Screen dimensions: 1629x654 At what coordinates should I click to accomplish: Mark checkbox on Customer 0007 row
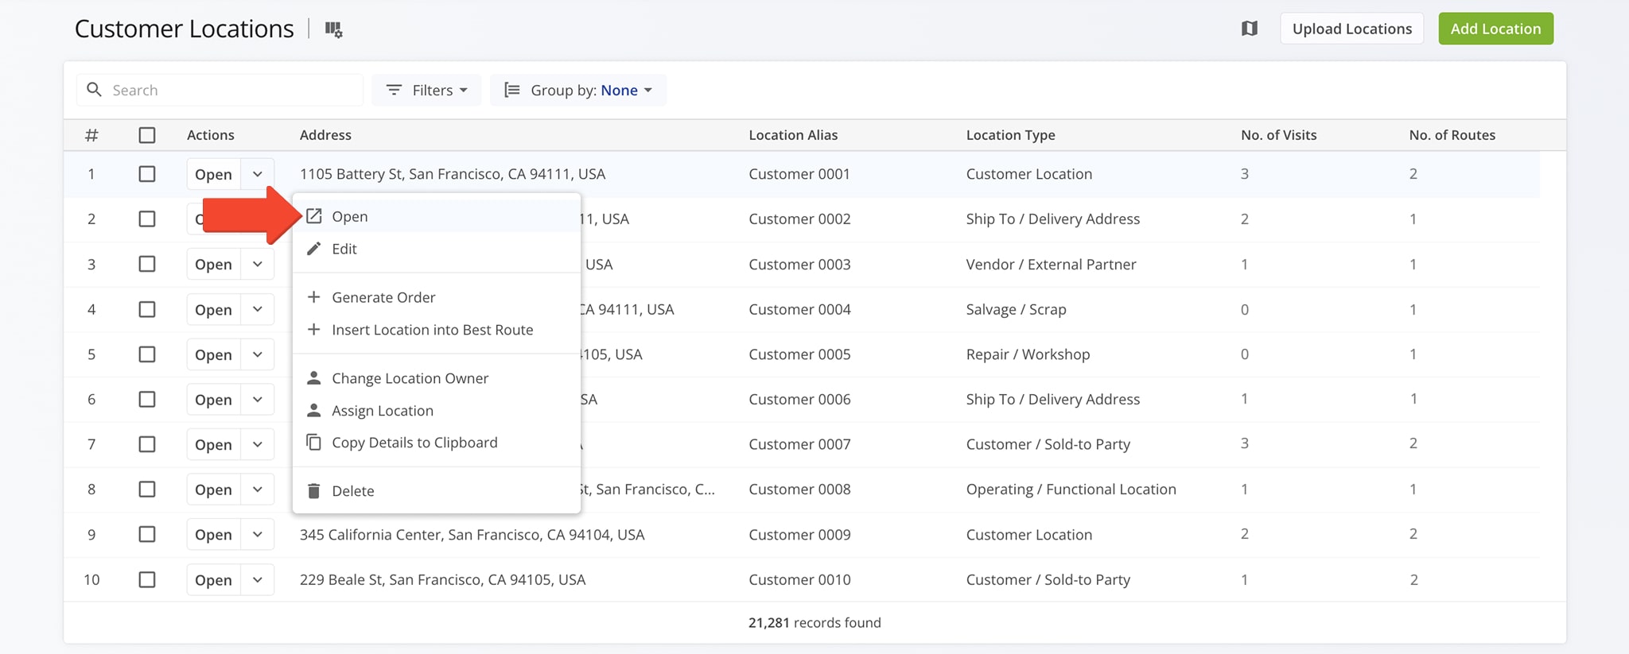pyautogui.click(x=147, y=444)
